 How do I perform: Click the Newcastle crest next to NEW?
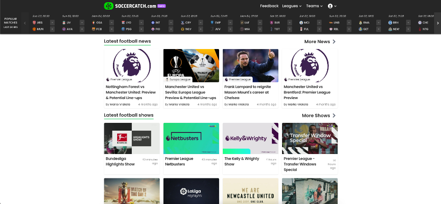point(390,29)
